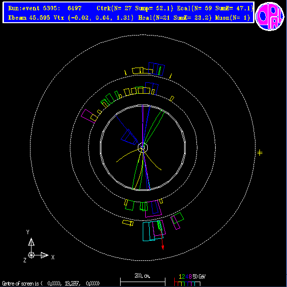
Task: Click the X axis arrow of coordinate indicator
Action: 44,255
